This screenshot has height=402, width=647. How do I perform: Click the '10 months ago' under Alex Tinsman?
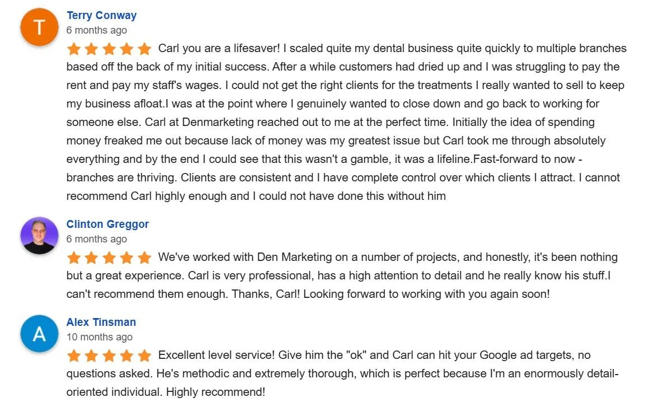tap(100, 337)
